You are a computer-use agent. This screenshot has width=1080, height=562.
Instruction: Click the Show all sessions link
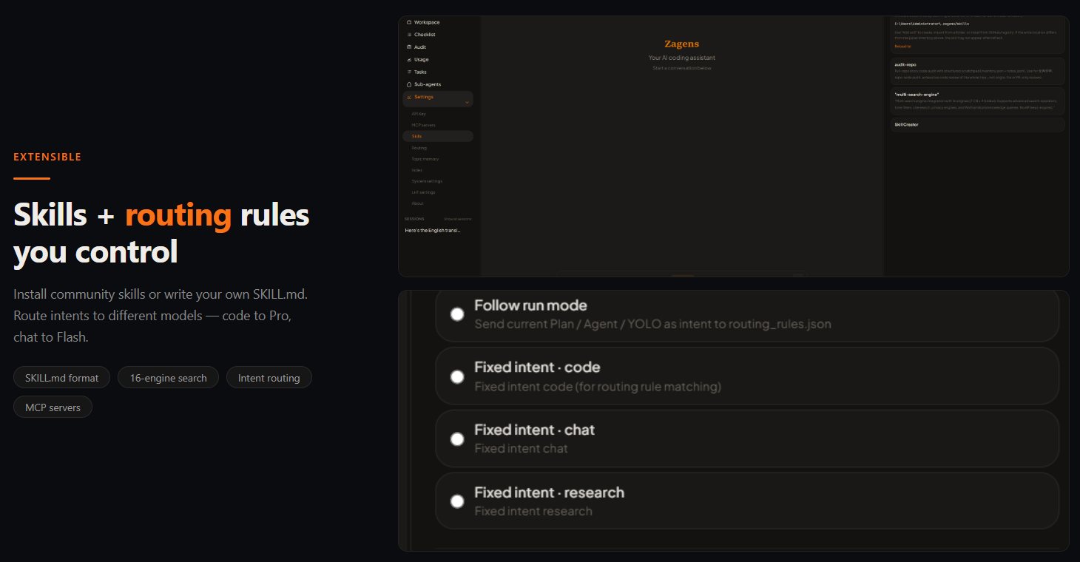457,219
